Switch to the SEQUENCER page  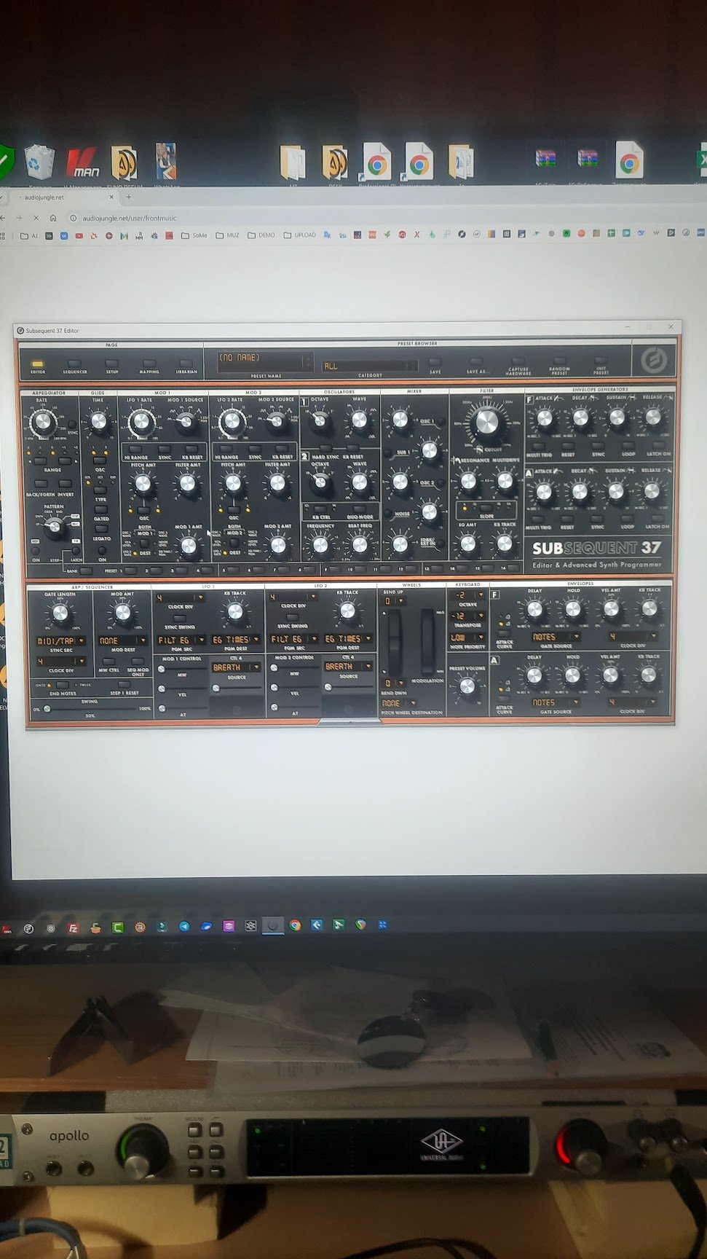[x=74, y=364]
